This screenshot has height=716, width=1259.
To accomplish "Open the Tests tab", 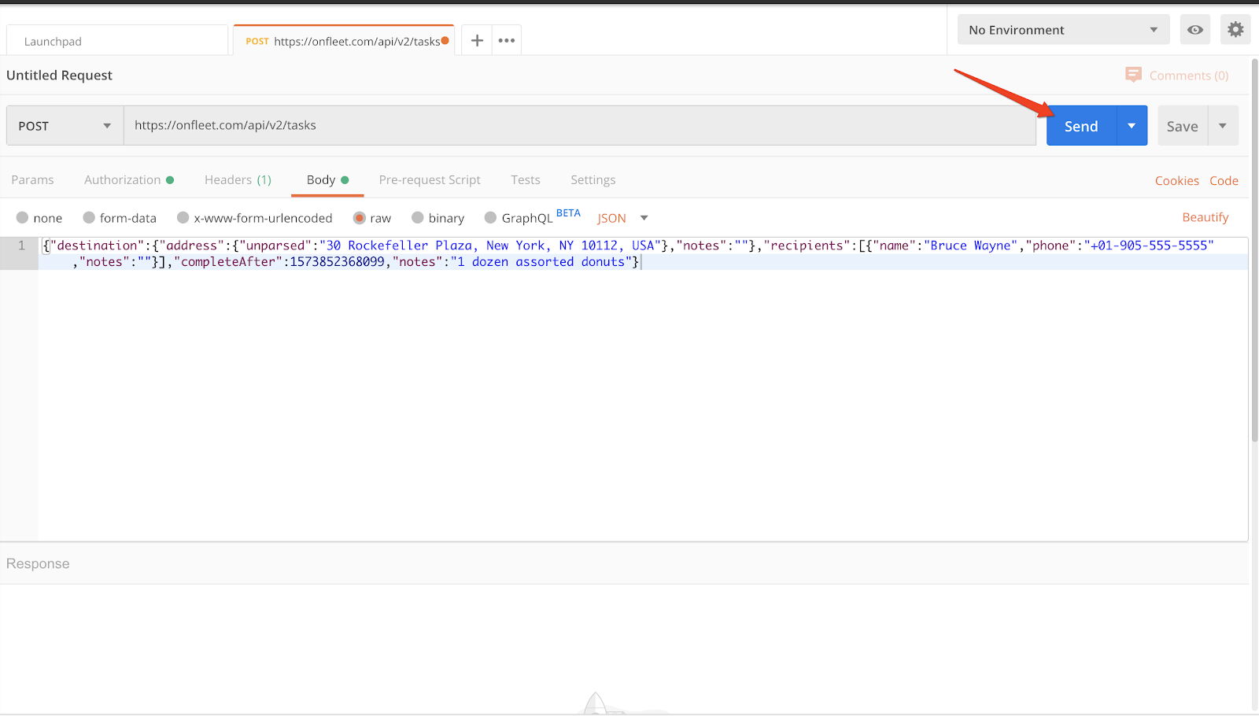I will coord(526,180).
